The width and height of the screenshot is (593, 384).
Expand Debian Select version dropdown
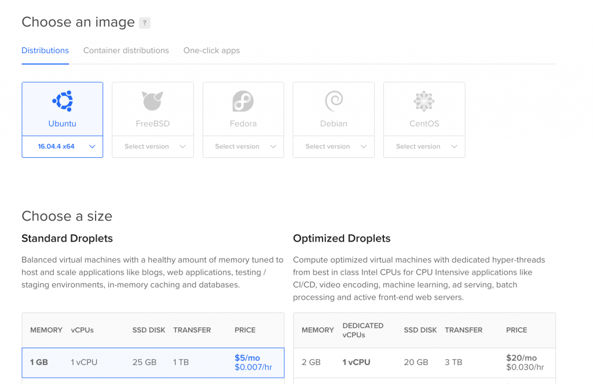[334, 146]
